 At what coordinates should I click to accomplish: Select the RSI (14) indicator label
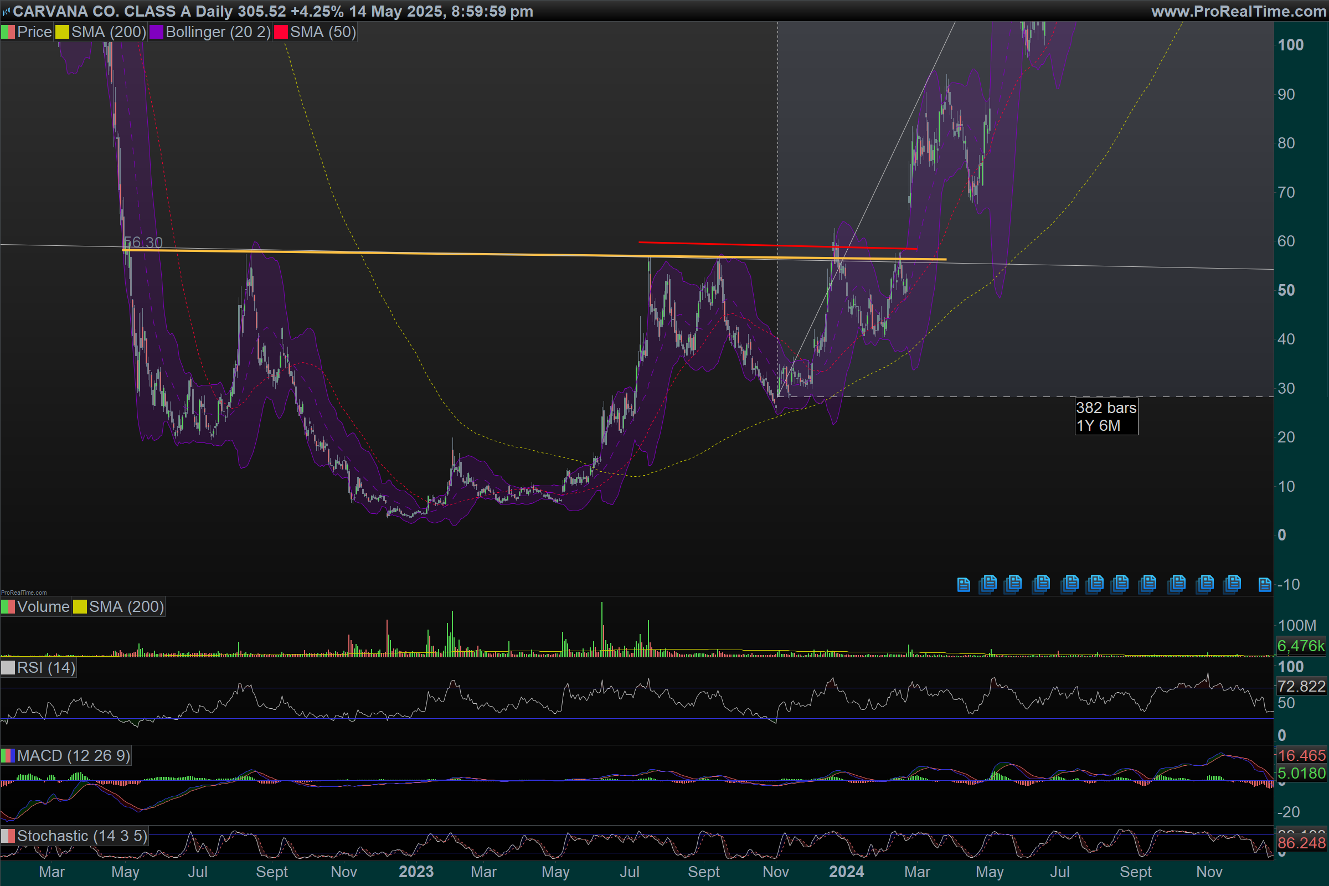click(46, 668)
